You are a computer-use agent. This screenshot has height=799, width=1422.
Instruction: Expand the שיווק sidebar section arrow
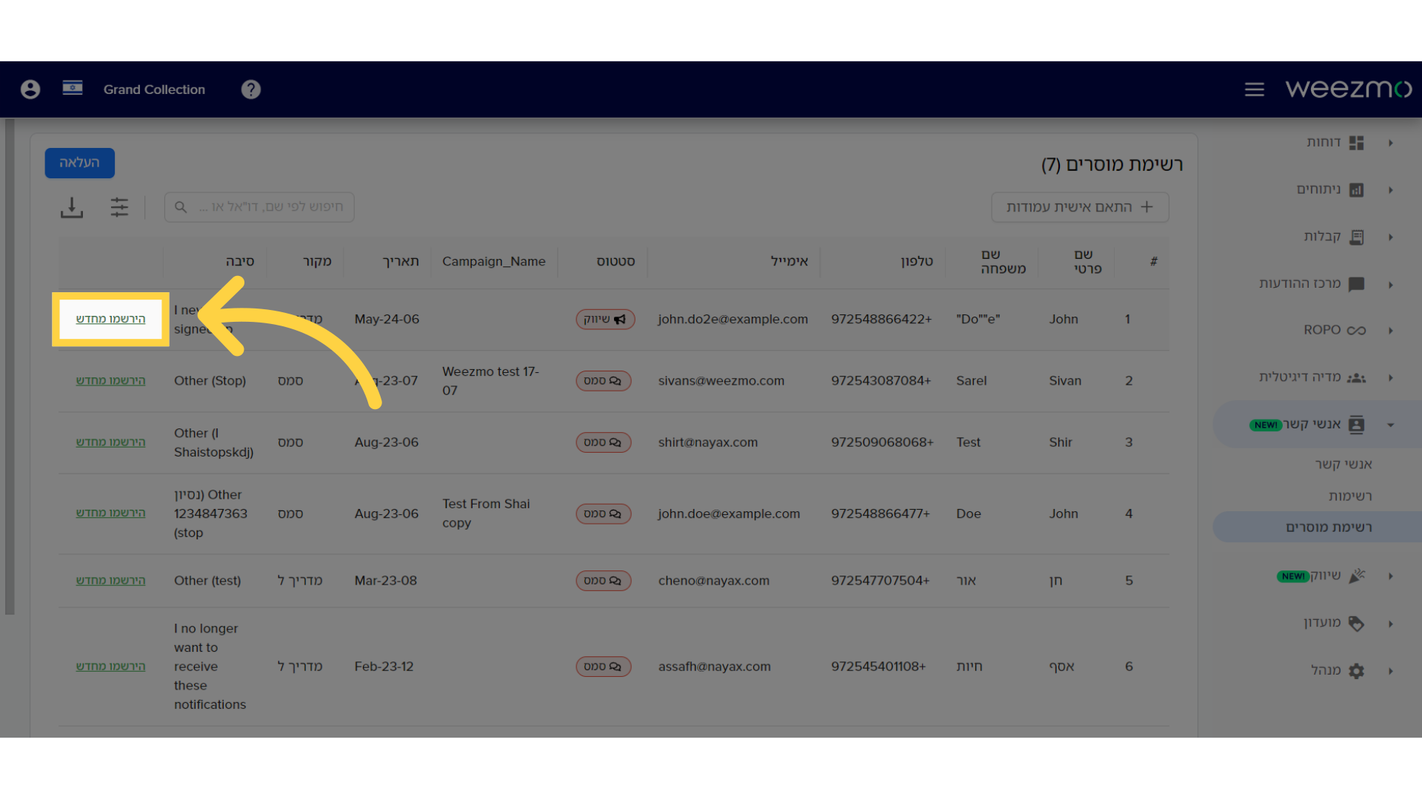pyautogui.click(x=1391, y=576)
